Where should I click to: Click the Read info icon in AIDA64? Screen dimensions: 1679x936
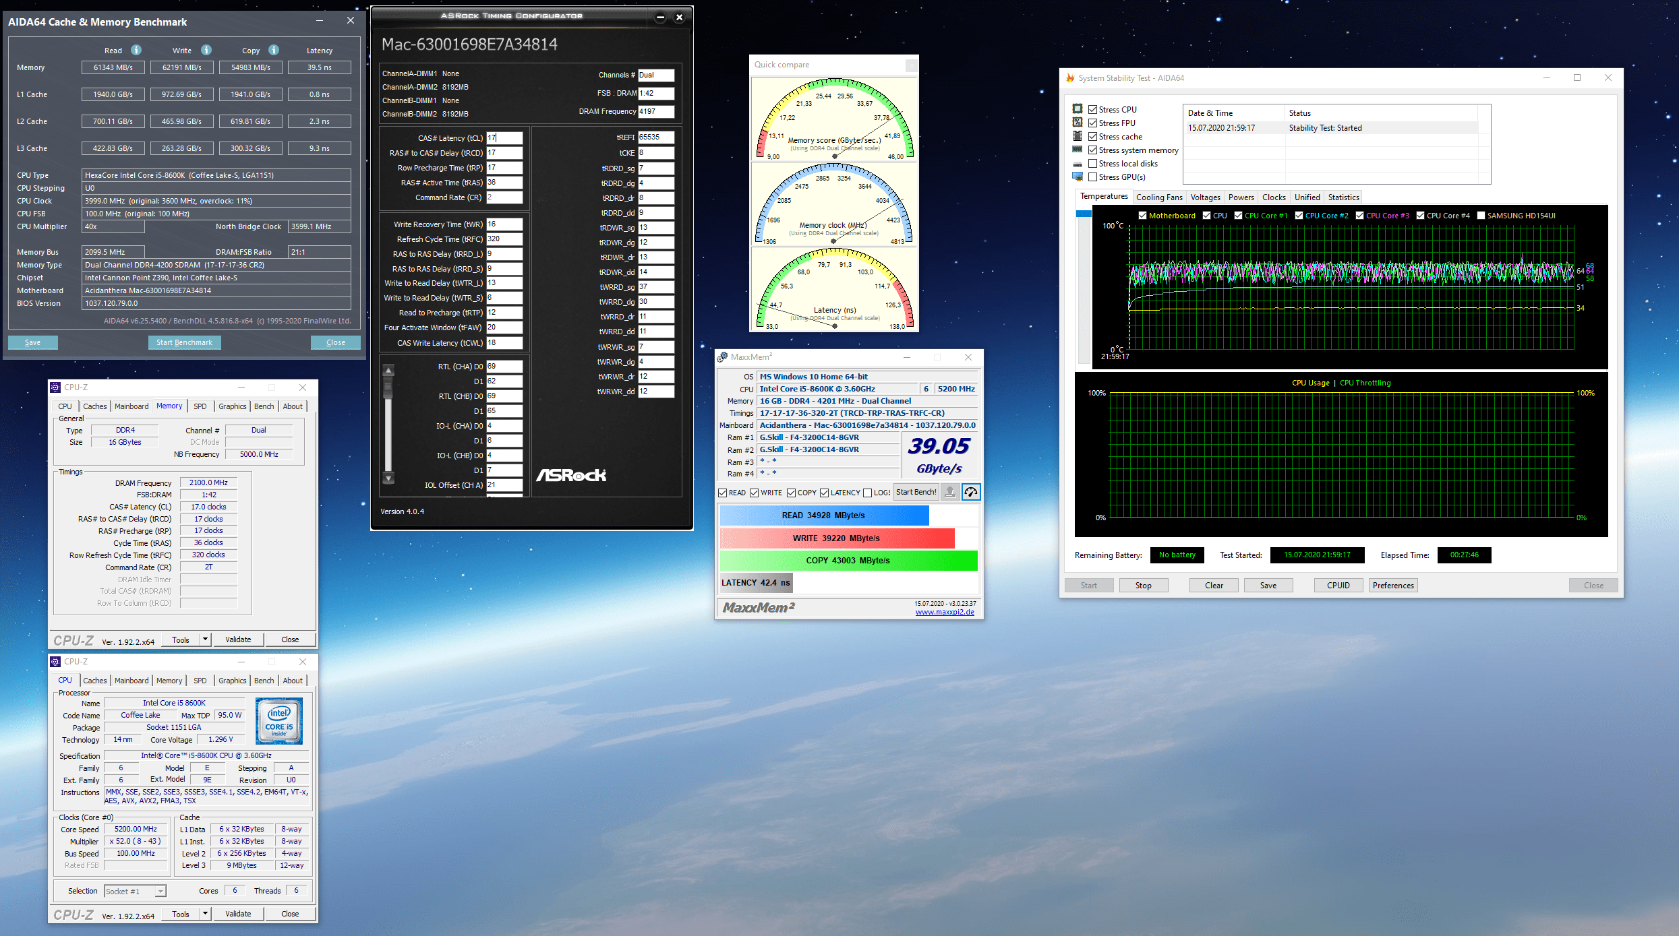(136, 50)
